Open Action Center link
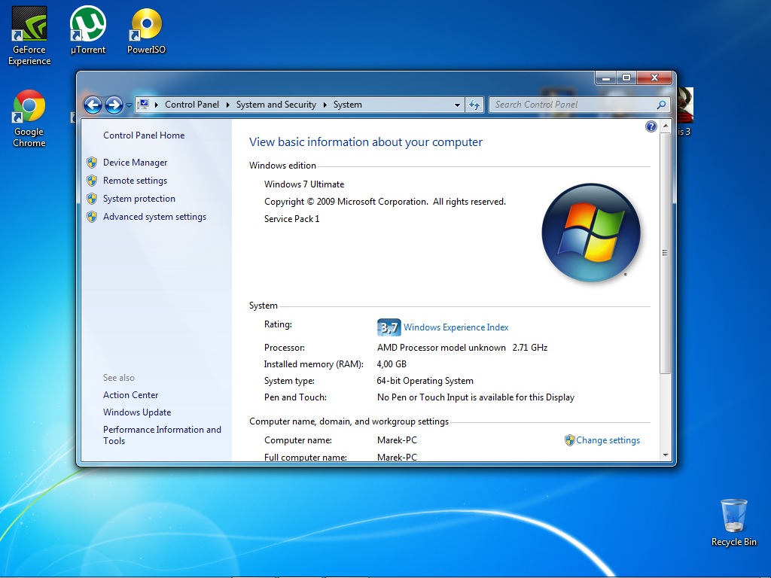771x578 pixels. (131, 394)
